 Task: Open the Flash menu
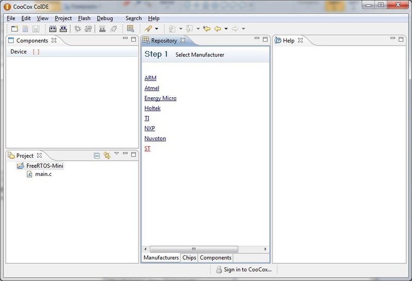point(84,19)
